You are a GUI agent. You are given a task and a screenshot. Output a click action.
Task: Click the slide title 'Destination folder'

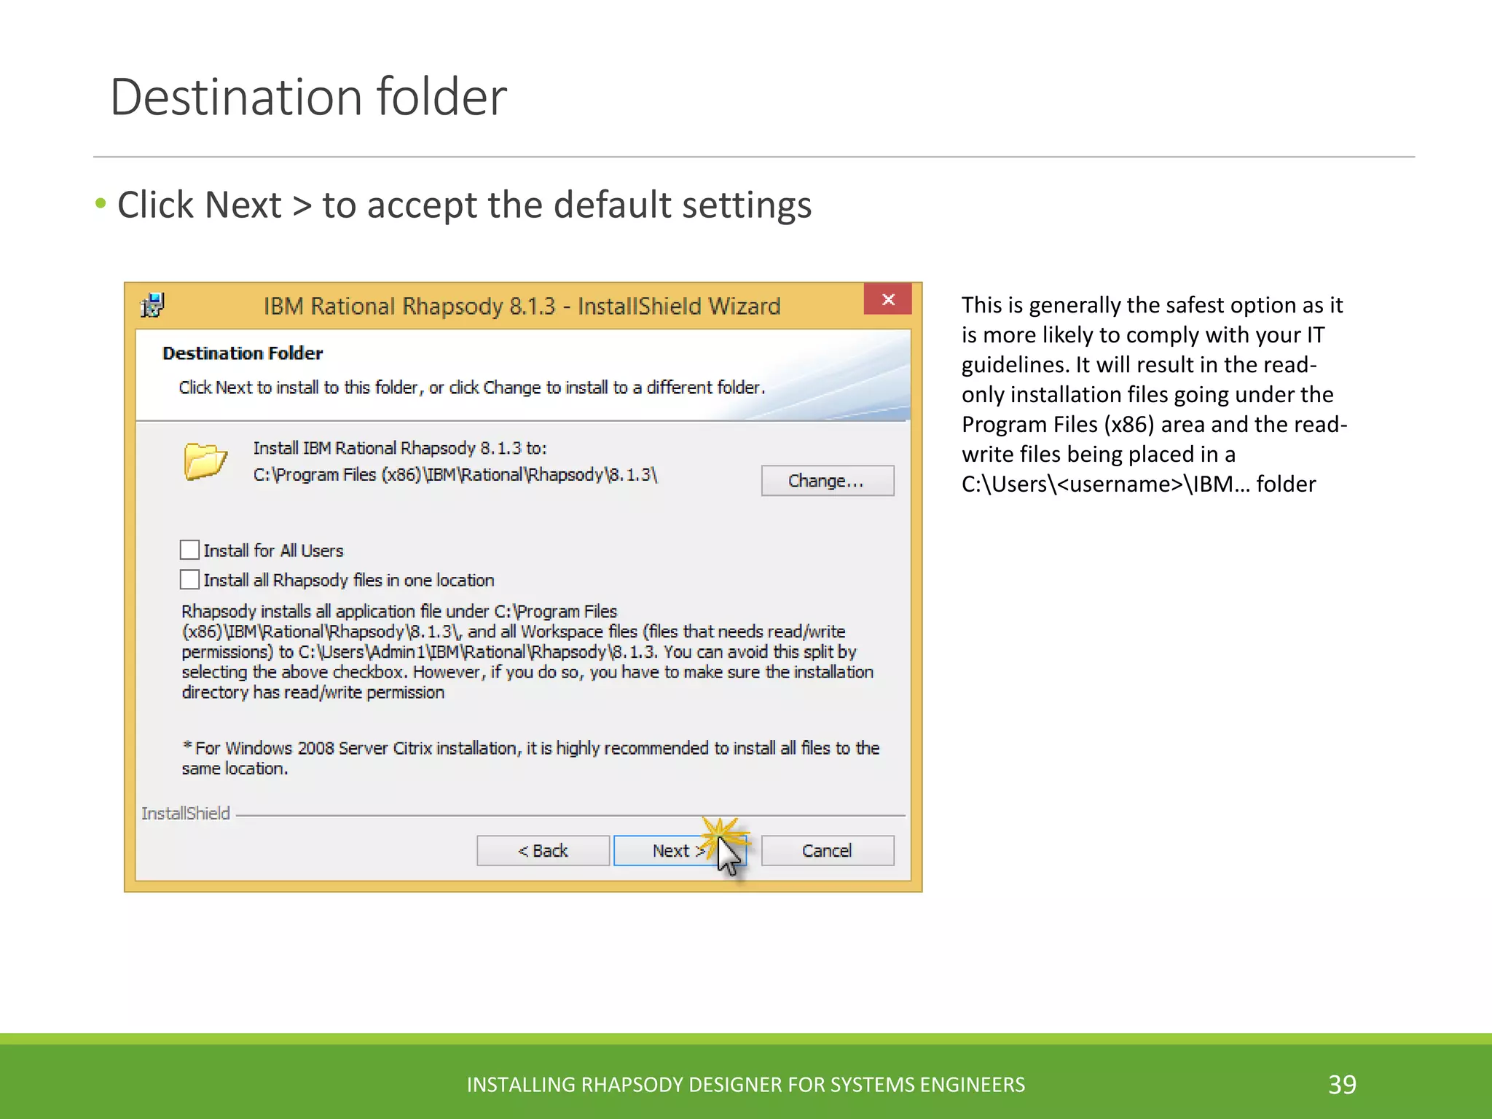308,97
